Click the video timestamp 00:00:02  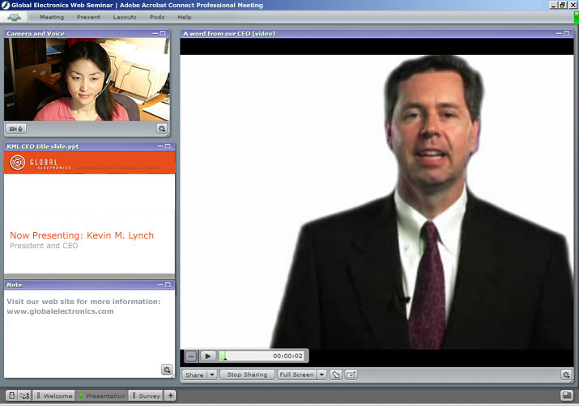pos(287,356)
